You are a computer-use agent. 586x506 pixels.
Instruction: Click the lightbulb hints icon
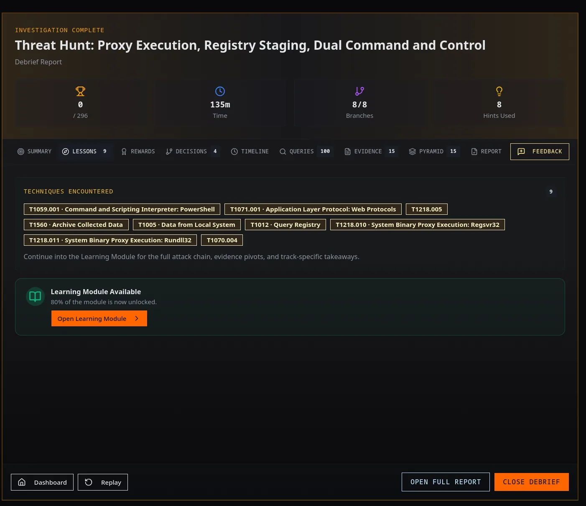(499, 91)
